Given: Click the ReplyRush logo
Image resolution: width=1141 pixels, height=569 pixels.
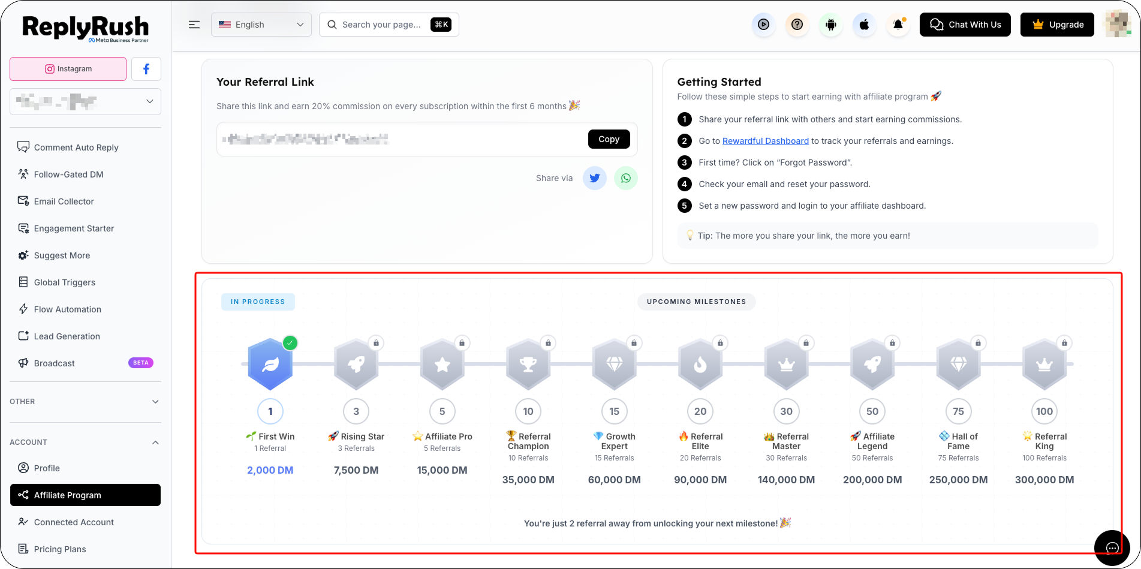Looking at the screenshot, I should coord(86,28).
